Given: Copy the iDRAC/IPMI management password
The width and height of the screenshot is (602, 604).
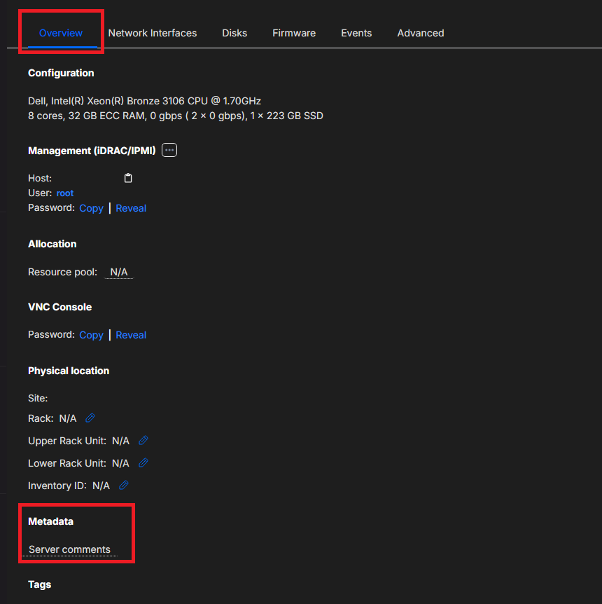Looking at the screenshot, I should pos(91,208).
